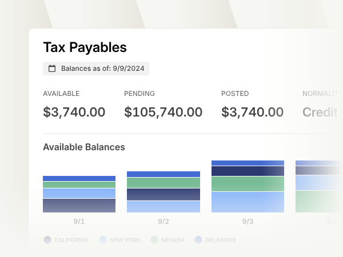Select the green segment in the 9/2 bar
Image resolution: width=343 pixels, height=257 pixels.
click(163, 183)
